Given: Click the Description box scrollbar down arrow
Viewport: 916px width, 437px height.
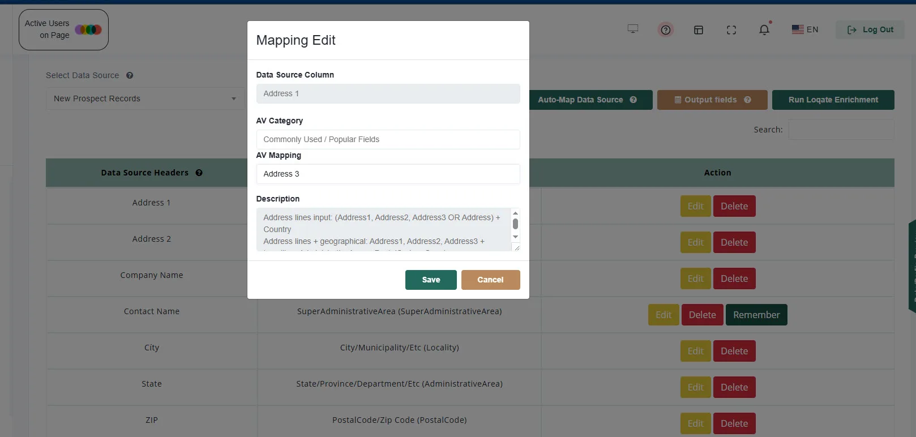Looking at the screenshot, I should pyautogui.click(x=515, y=237).
